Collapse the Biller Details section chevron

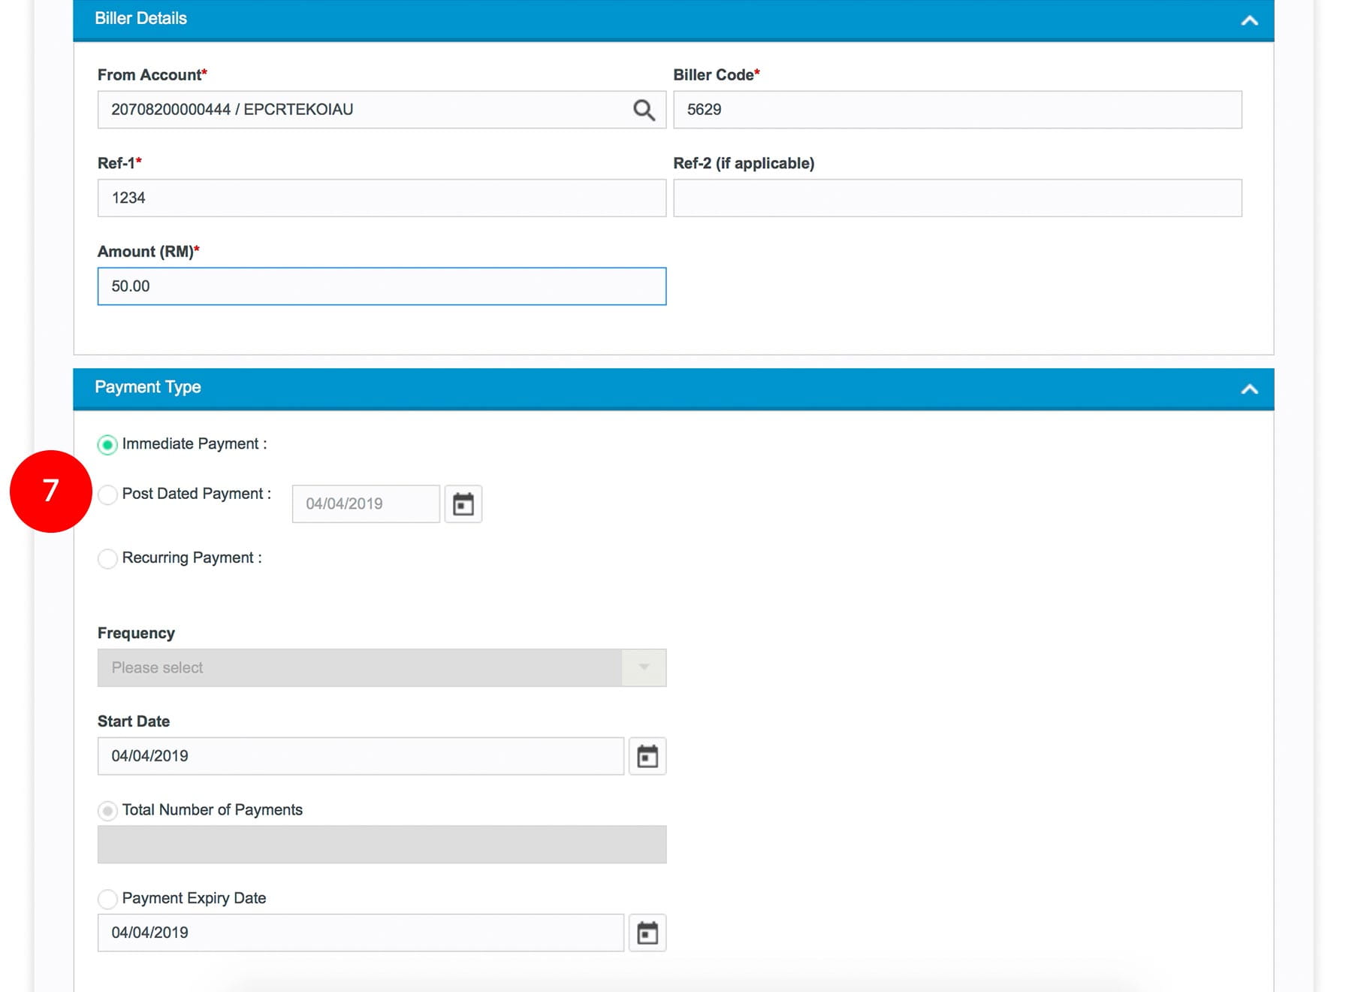[x=1249, y=20]
